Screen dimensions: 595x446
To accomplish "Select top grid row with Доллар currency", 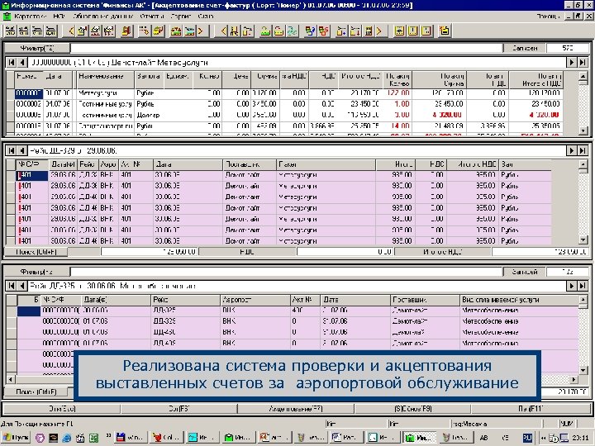I will 288,115.
